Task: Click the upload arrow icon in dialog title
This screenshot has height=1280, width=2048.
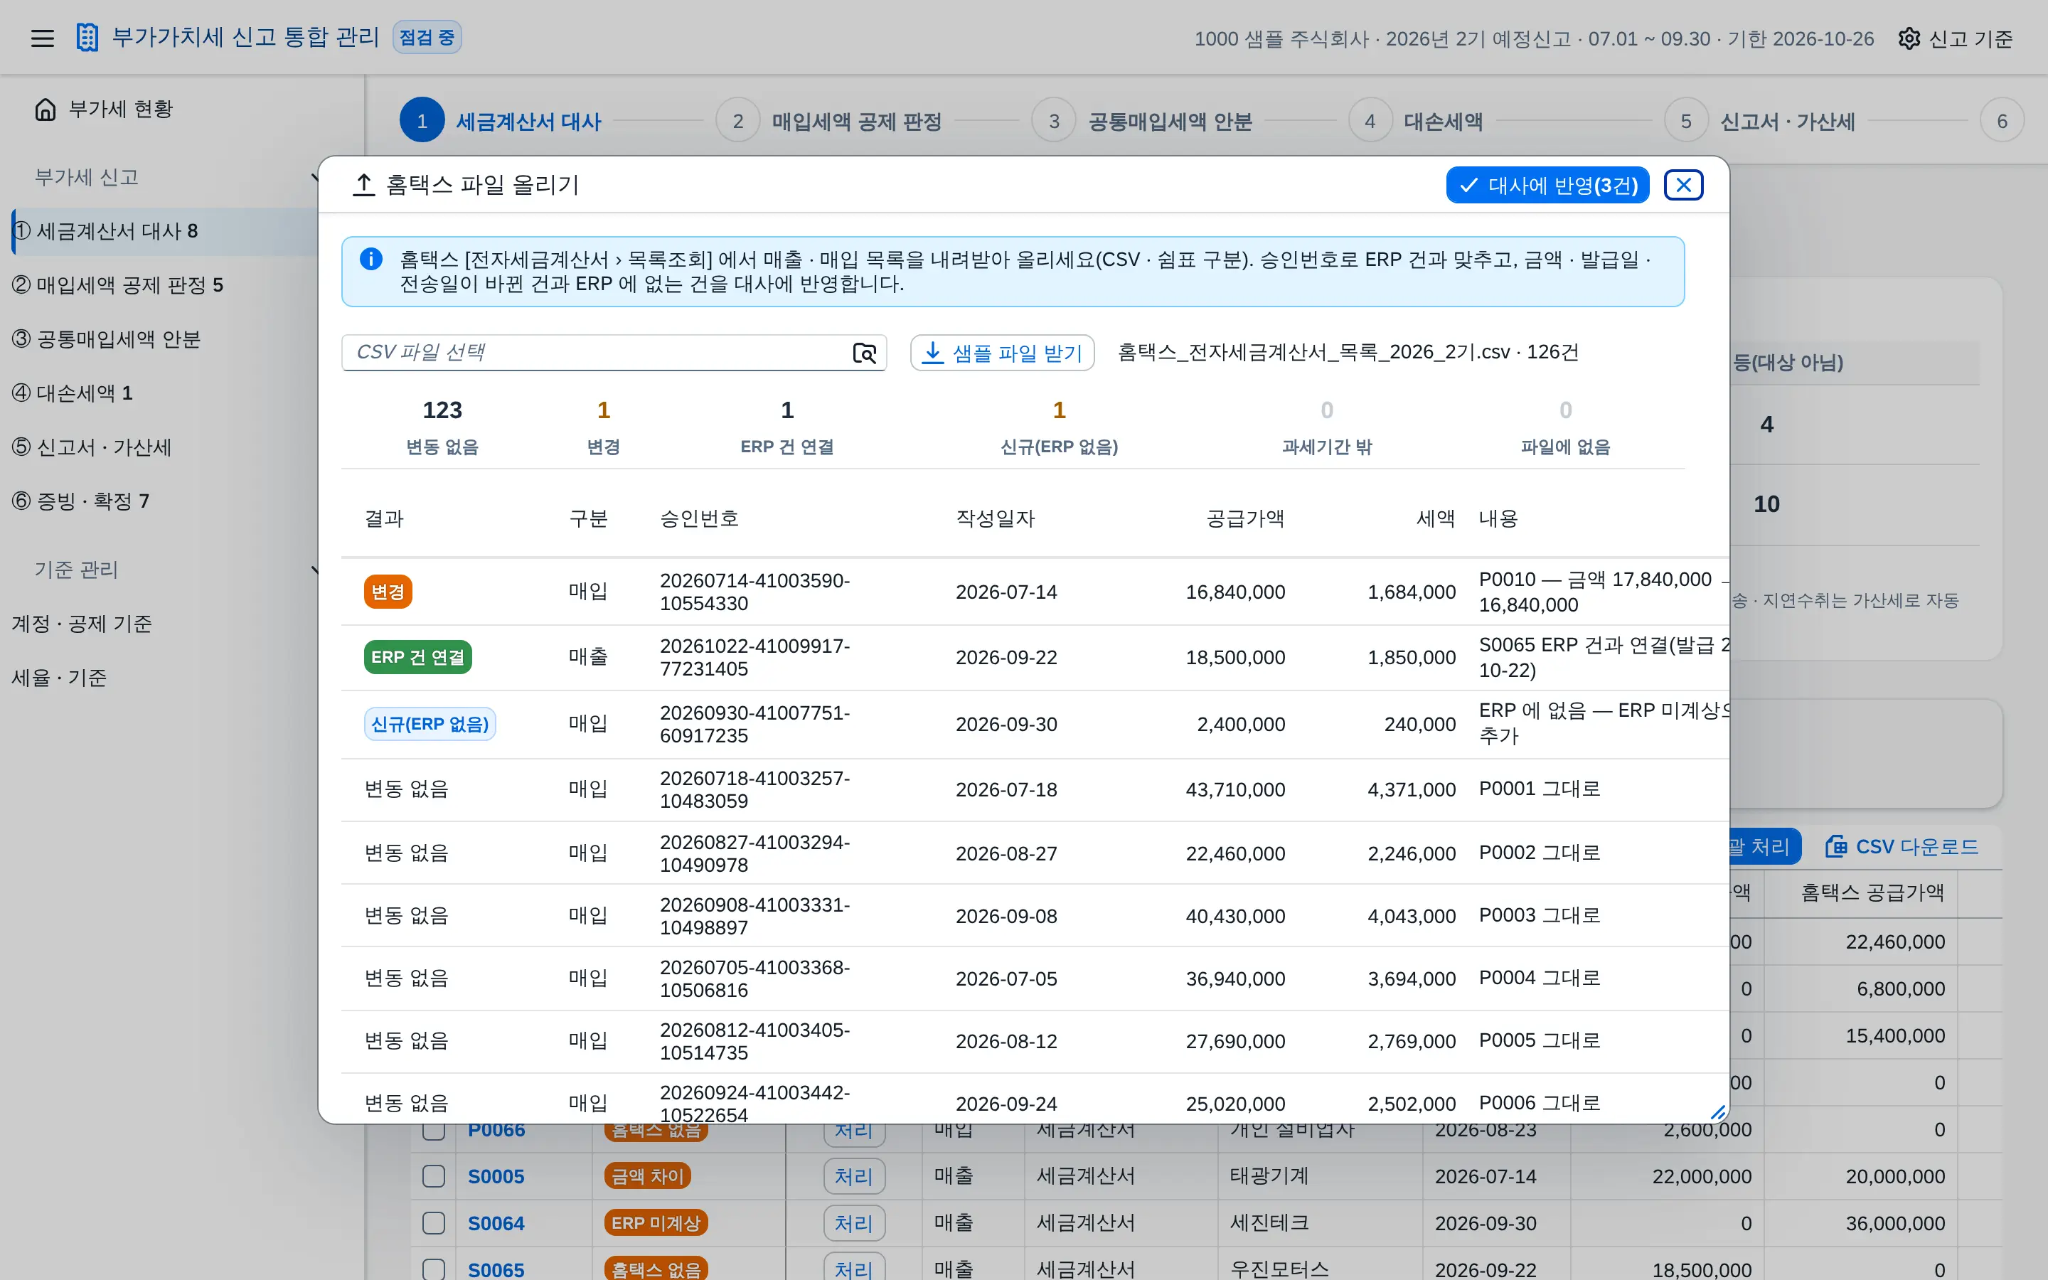Action: (x=364, y=185)
